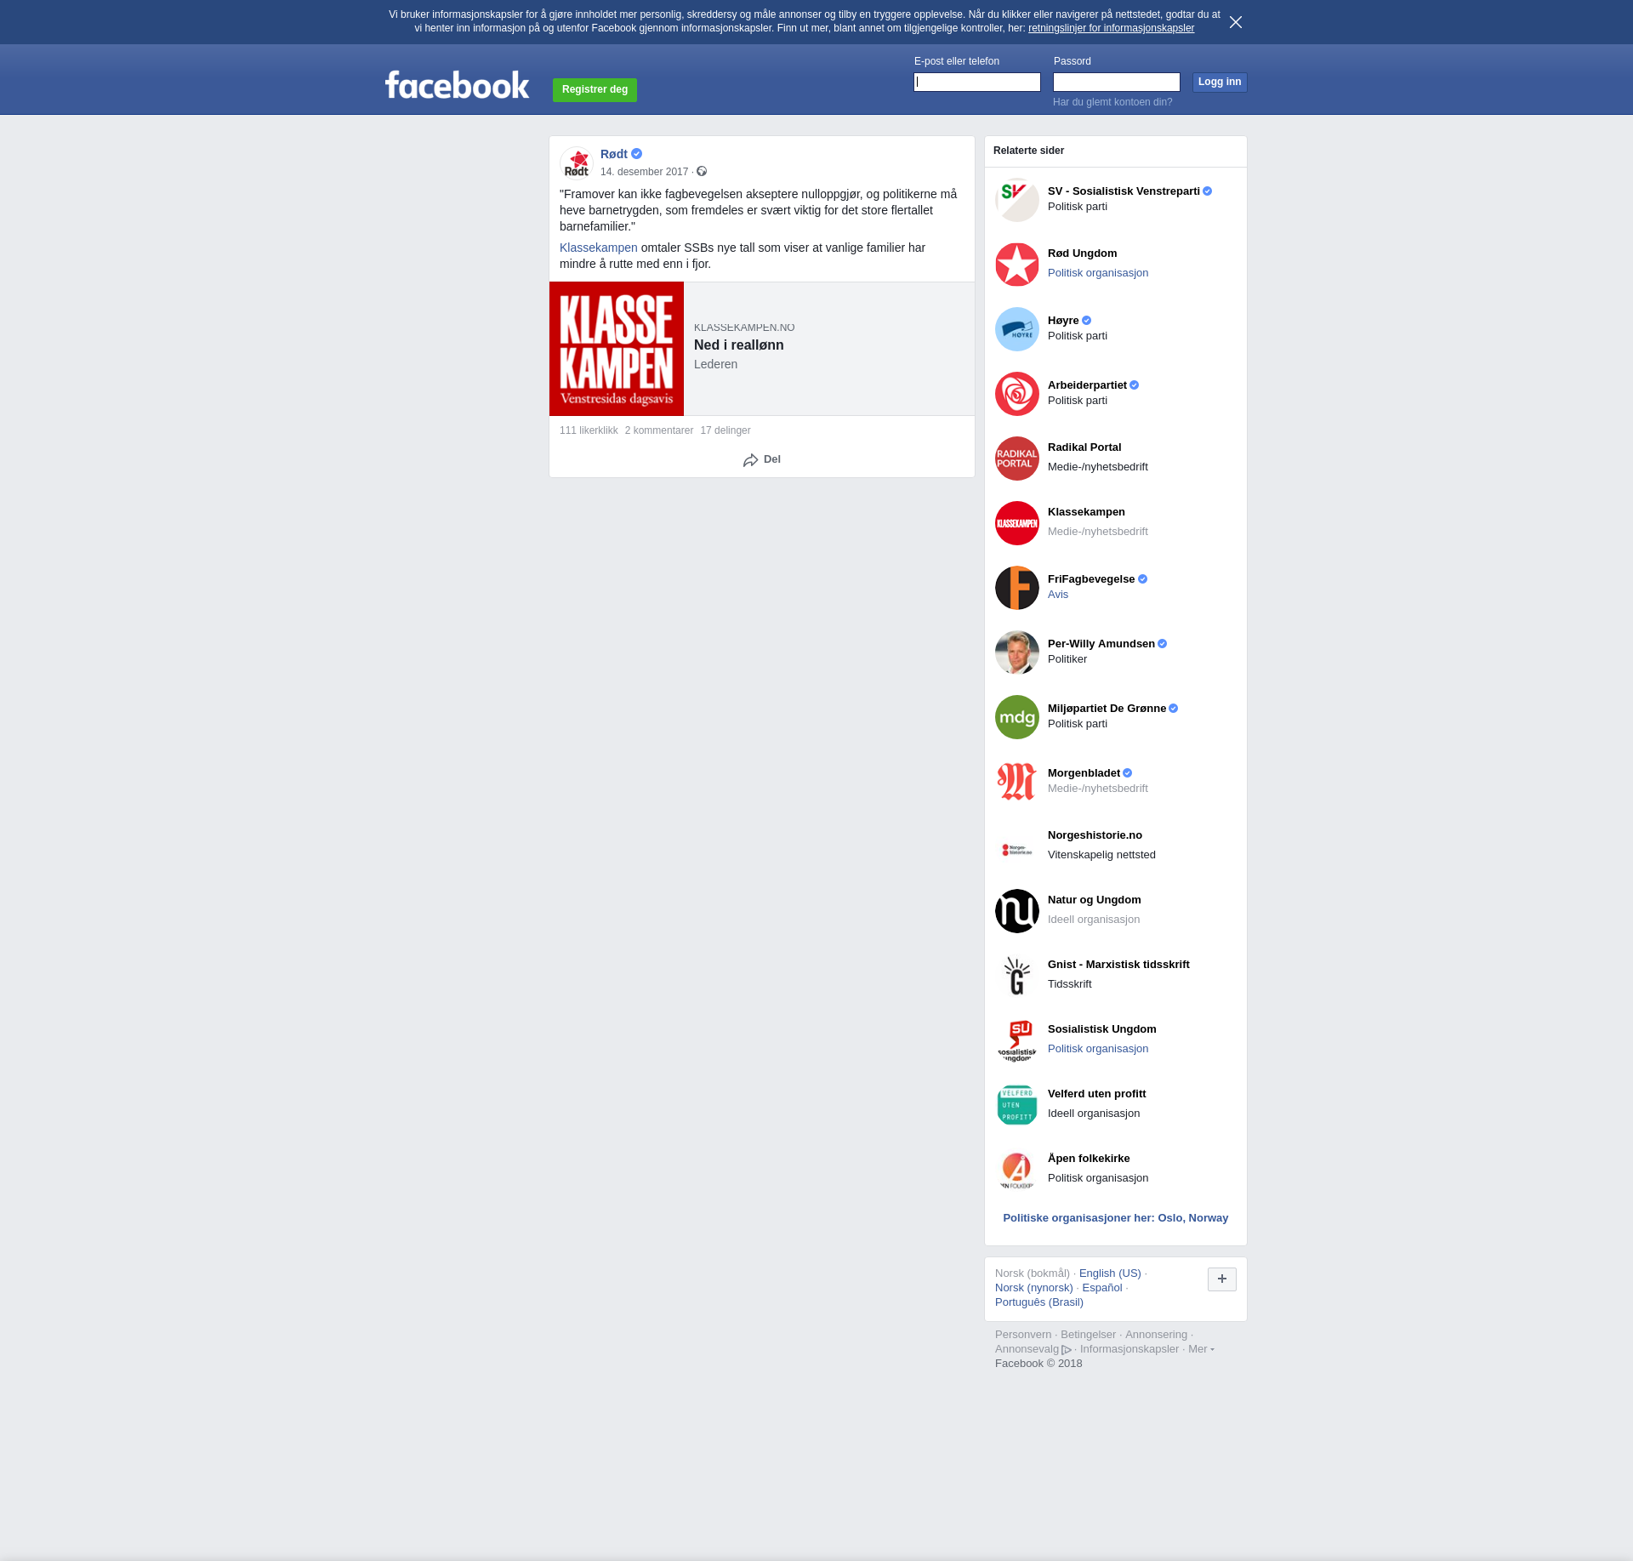Open Klassekampen logo in related pages
This screenshot has width=1633, height=1561.
pyautogui.click(x=1017, y=523)
